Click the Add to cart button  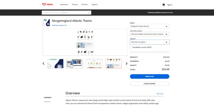point(150,76)
